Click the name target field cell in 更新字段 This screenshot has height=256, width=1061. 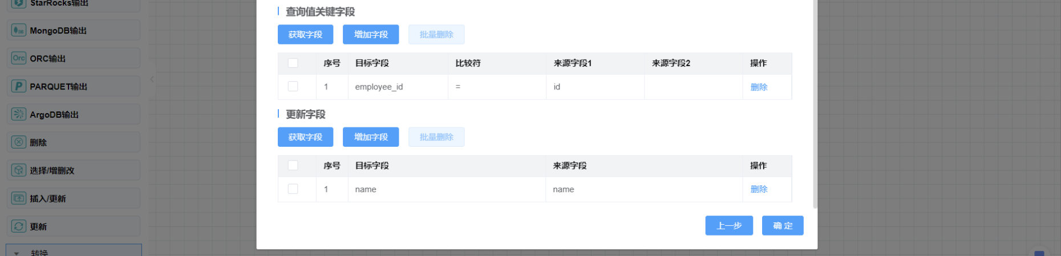point(447,189)
